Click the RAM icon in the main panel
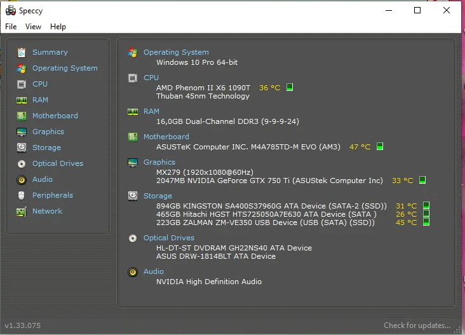 133,112
